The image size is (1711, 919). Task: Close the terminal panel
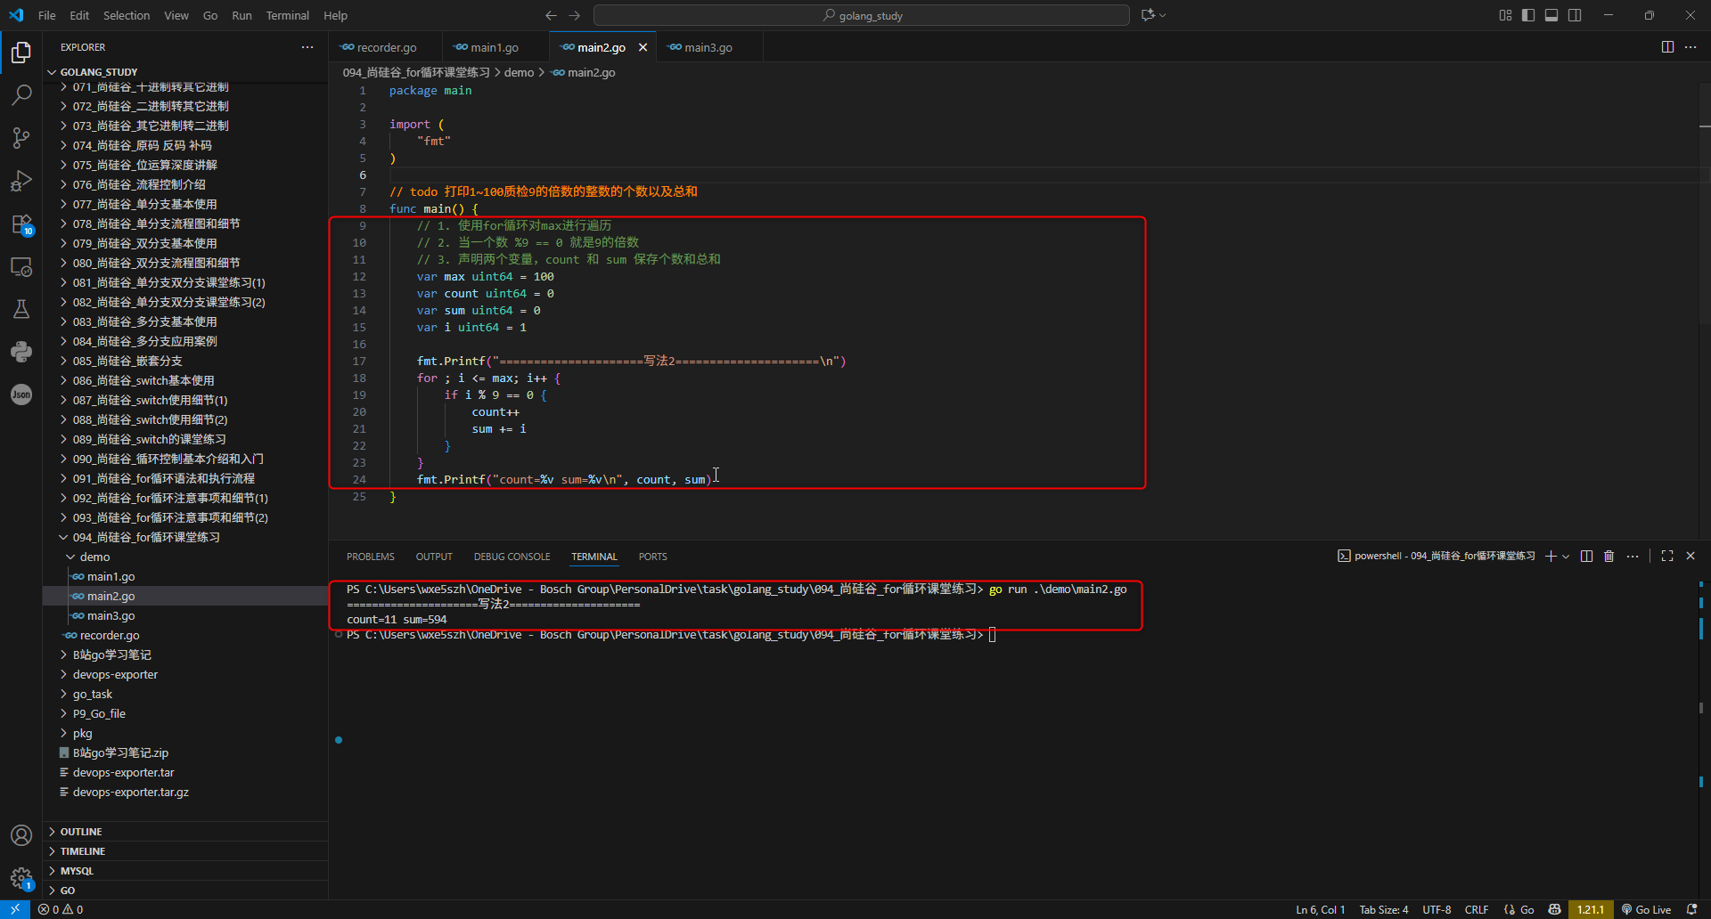1691,556
